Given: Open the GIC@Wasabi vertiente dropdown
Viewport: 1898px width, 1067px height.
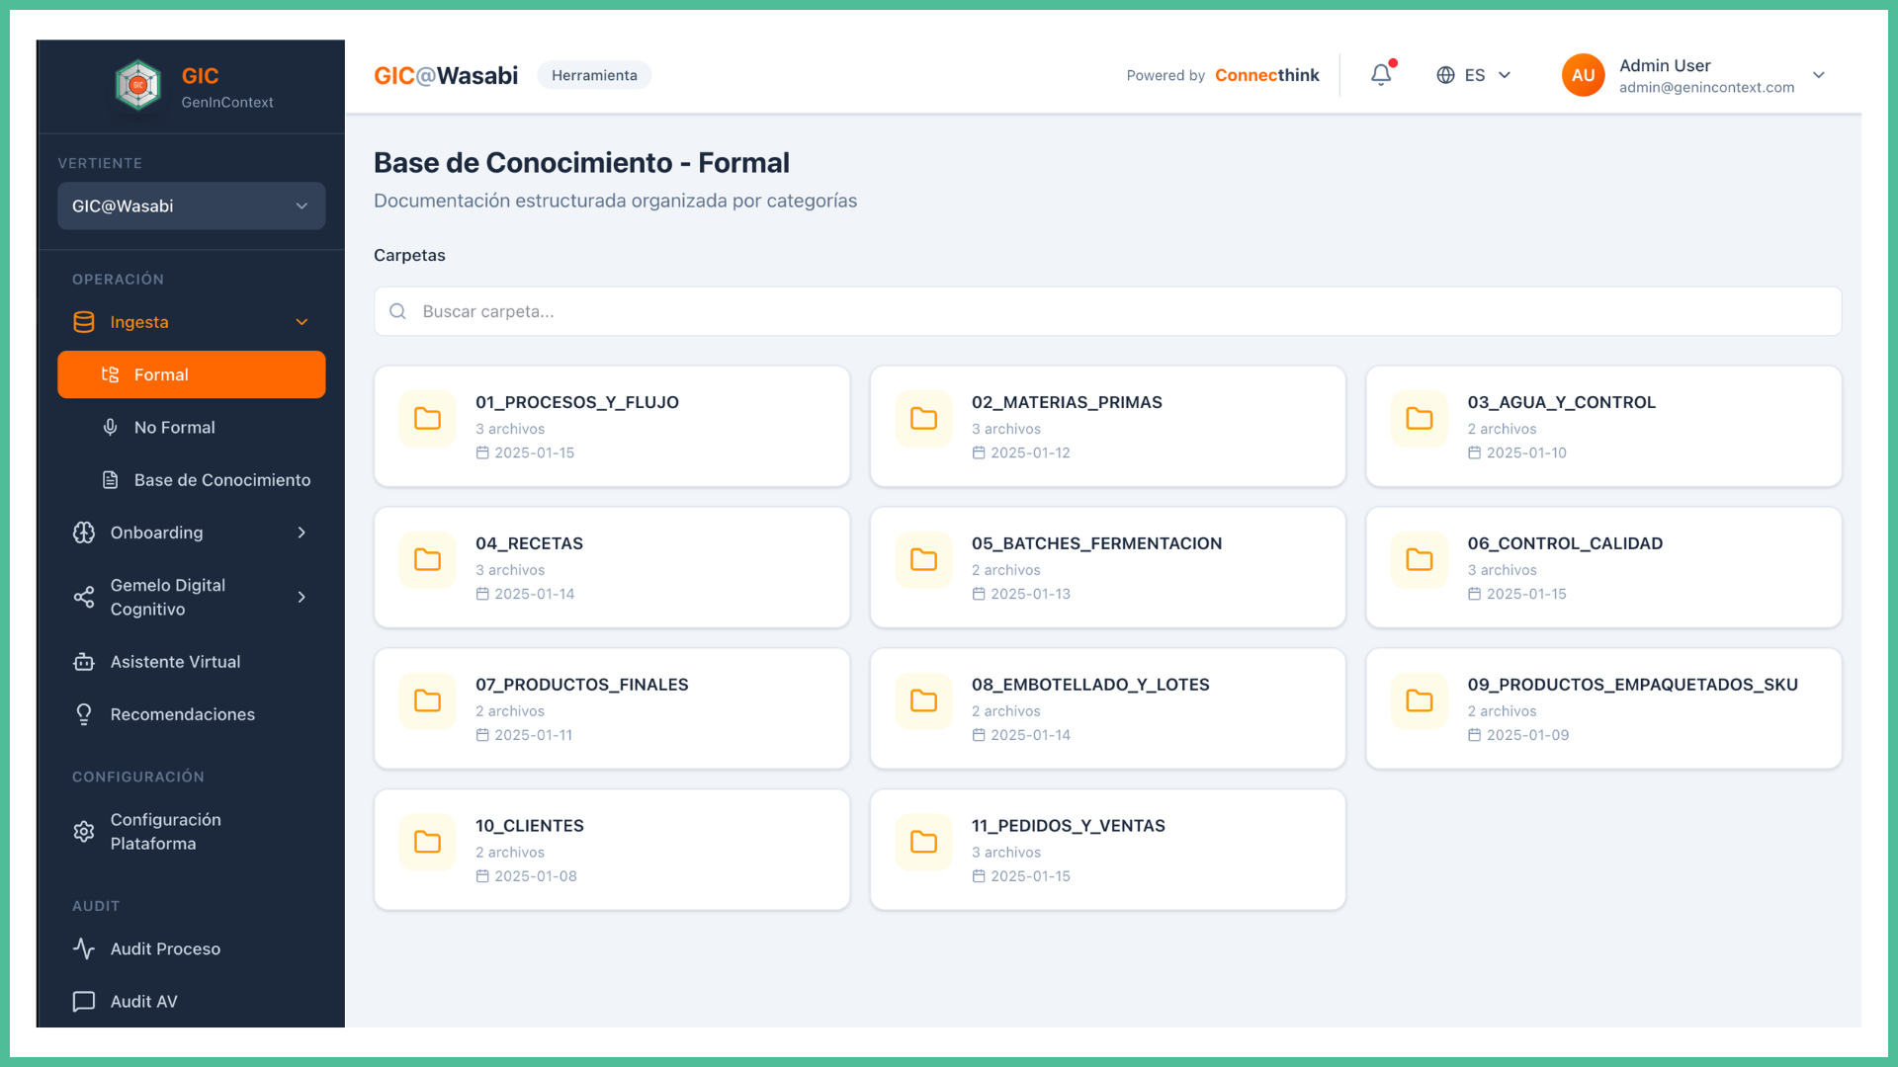Looking at the screenshot, I should point(191,205).
